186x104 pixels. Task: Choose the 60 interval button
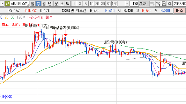tap(109, 4)
